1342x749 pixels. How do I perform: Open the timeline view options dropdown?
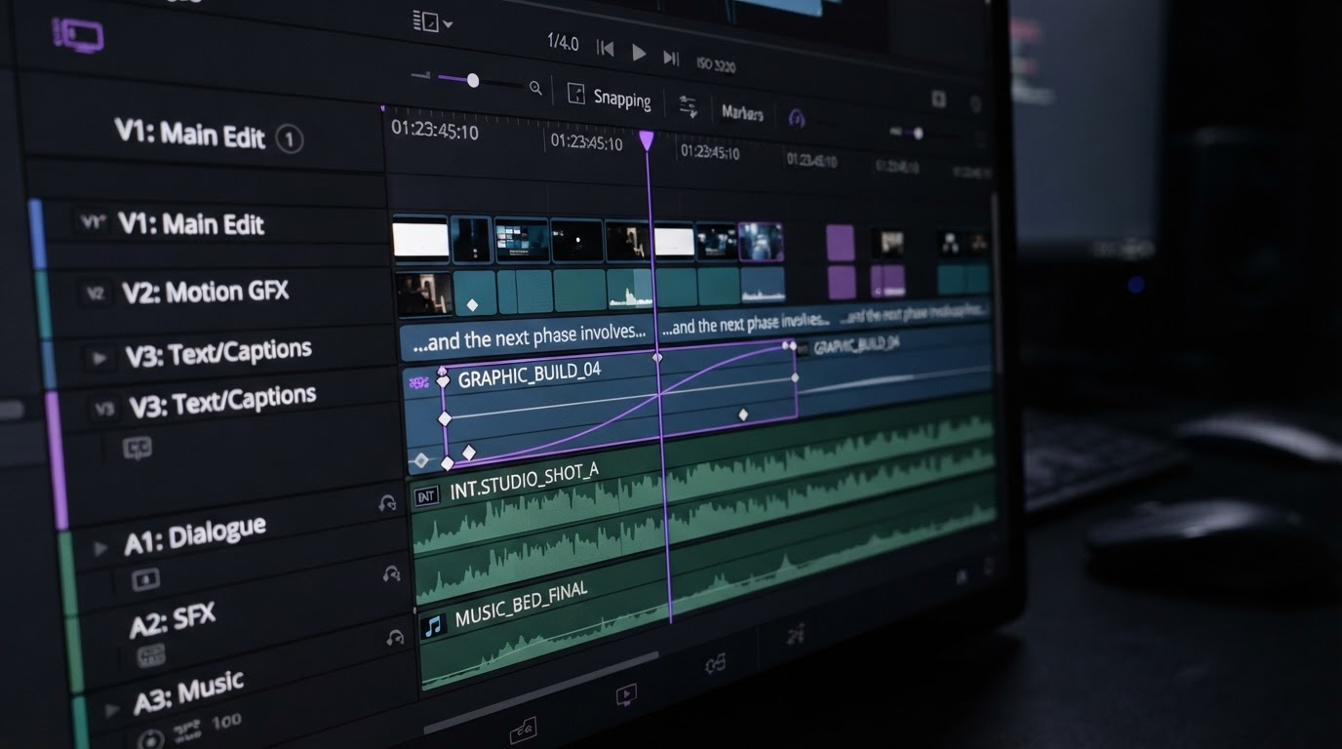432,20
